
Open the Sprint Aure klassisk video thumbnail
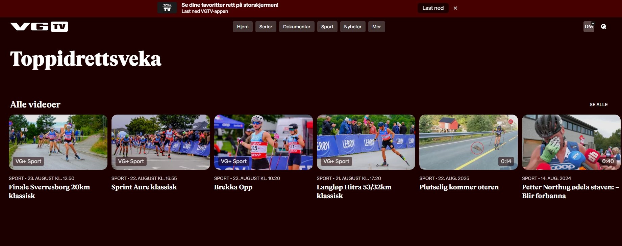click(161, 142)
